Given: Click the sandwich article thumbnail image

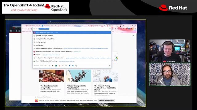Looking at the screenshot, I should [52, 76].
